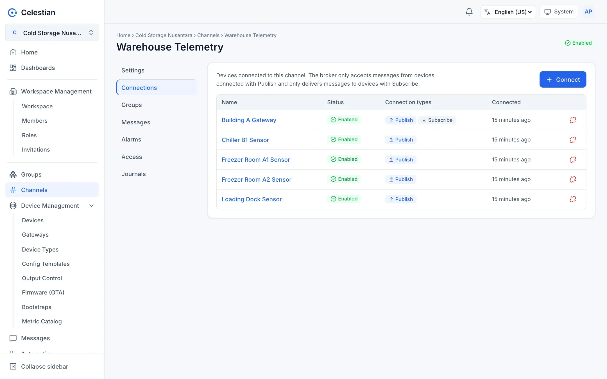The height and width of the screenshot is (379, 607).
Task: Click the Celestian logo icon
Action: coord(12,12)
